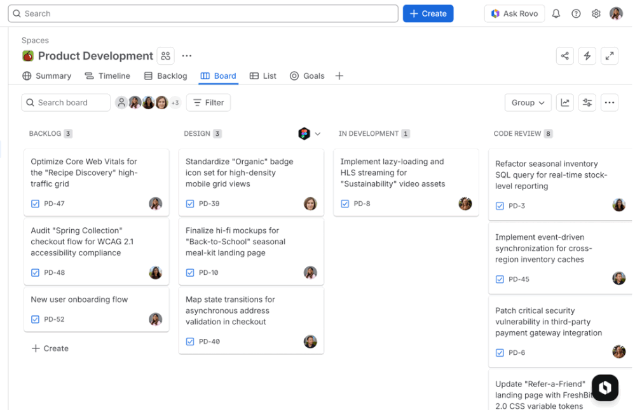Image resolution: width=635 pixels, height=410 pixels.
Task: Click the Figma icon on the Design column
Action: pos(303,133)
